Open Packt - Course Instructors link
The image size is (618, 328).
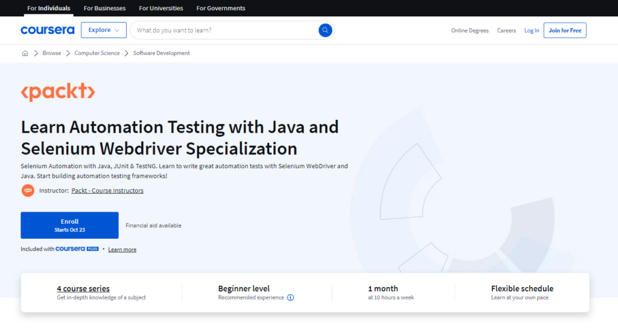point(107,191)
